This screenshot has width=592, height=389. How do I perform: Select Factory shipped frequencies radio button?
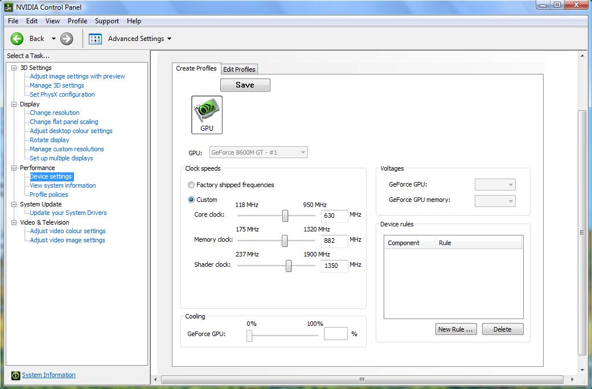point(191,185)
